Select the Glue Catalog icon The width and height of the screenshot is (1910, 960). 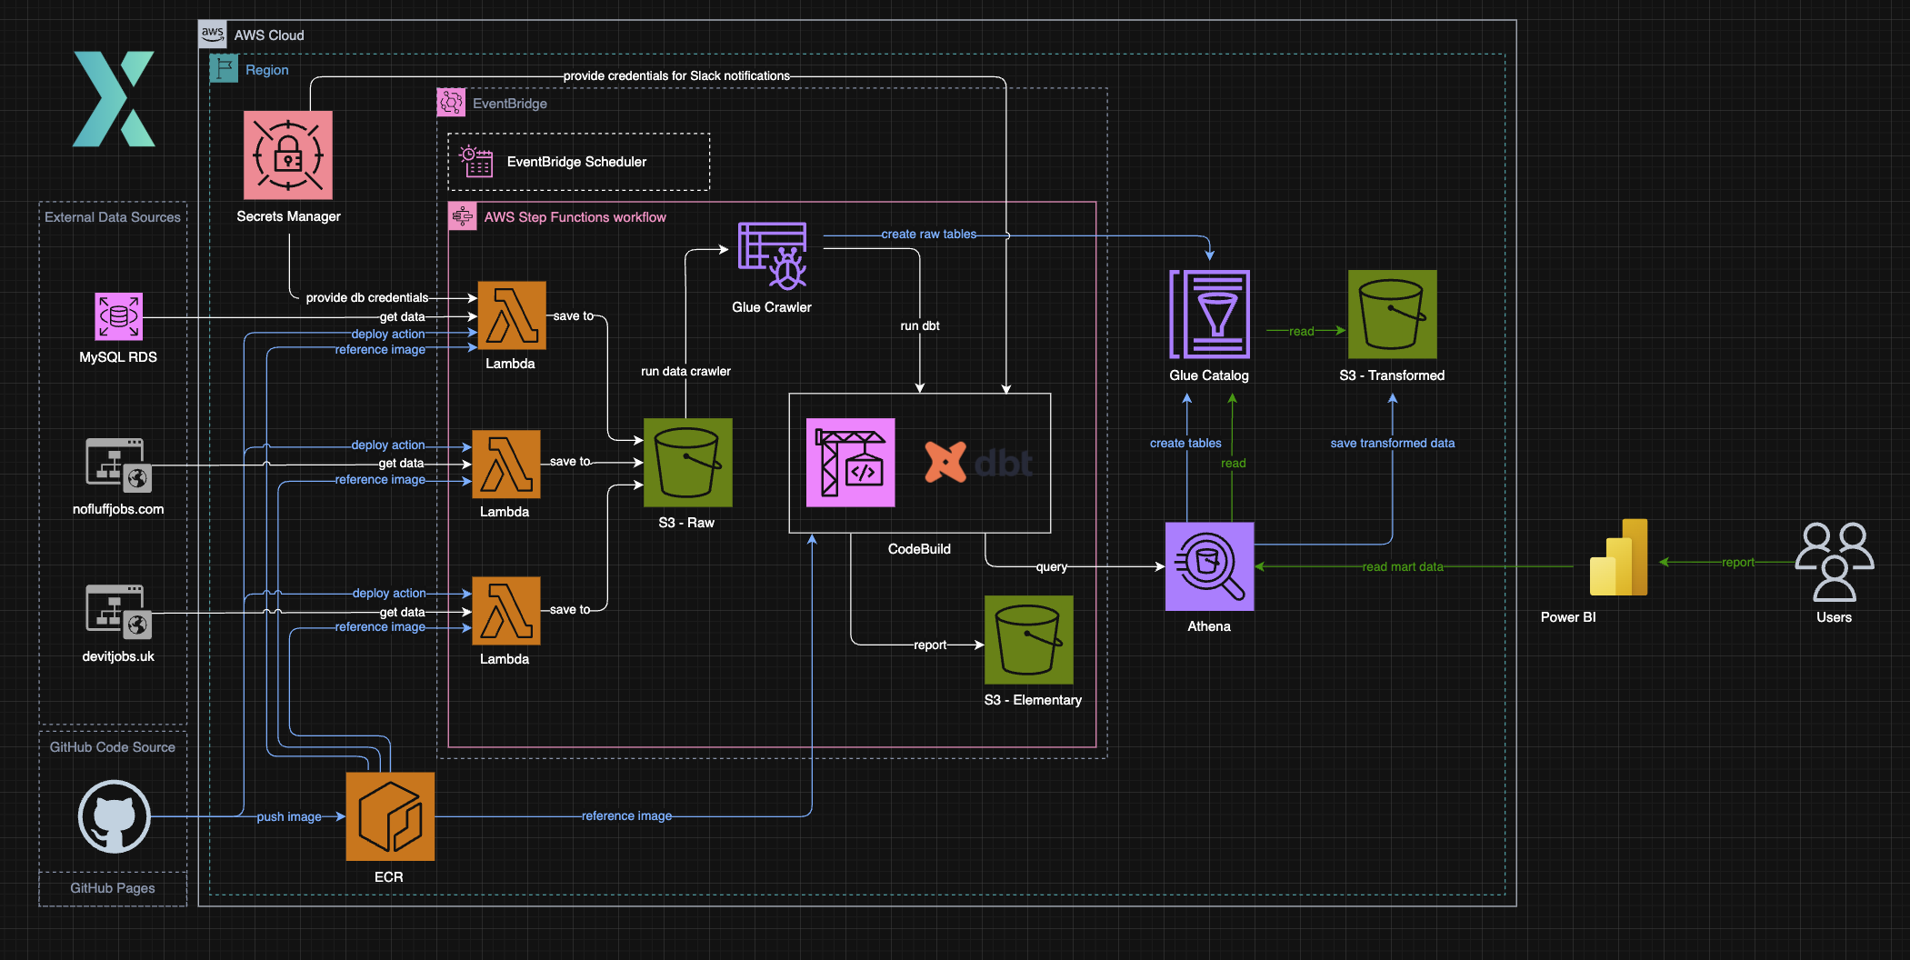click(x=1210, y=315)
